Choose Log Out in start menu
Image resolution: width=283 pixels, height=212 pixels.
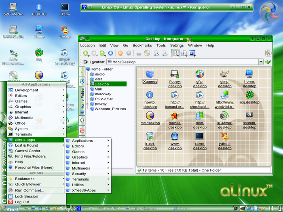tap(36, 202)
